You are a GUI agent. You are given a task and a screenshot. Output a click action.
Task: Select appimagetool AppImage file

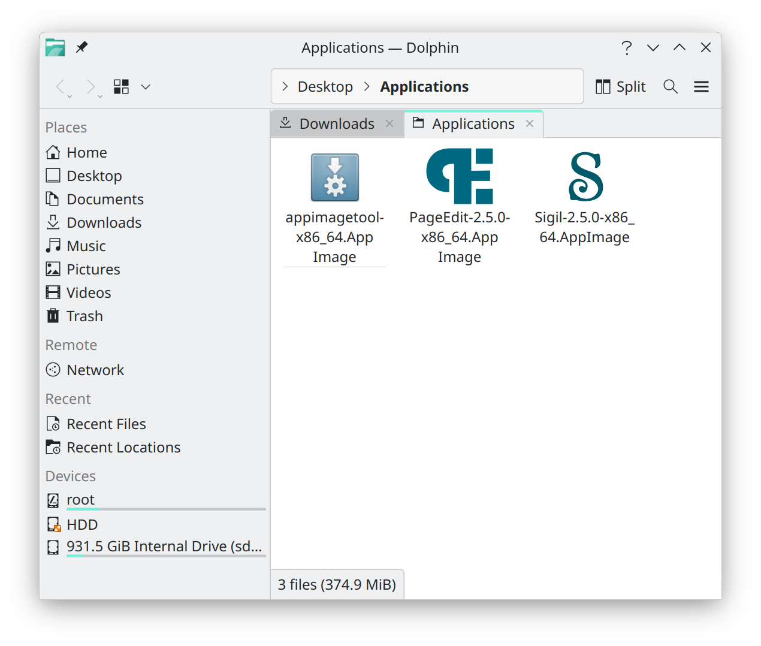coord(334,177)
